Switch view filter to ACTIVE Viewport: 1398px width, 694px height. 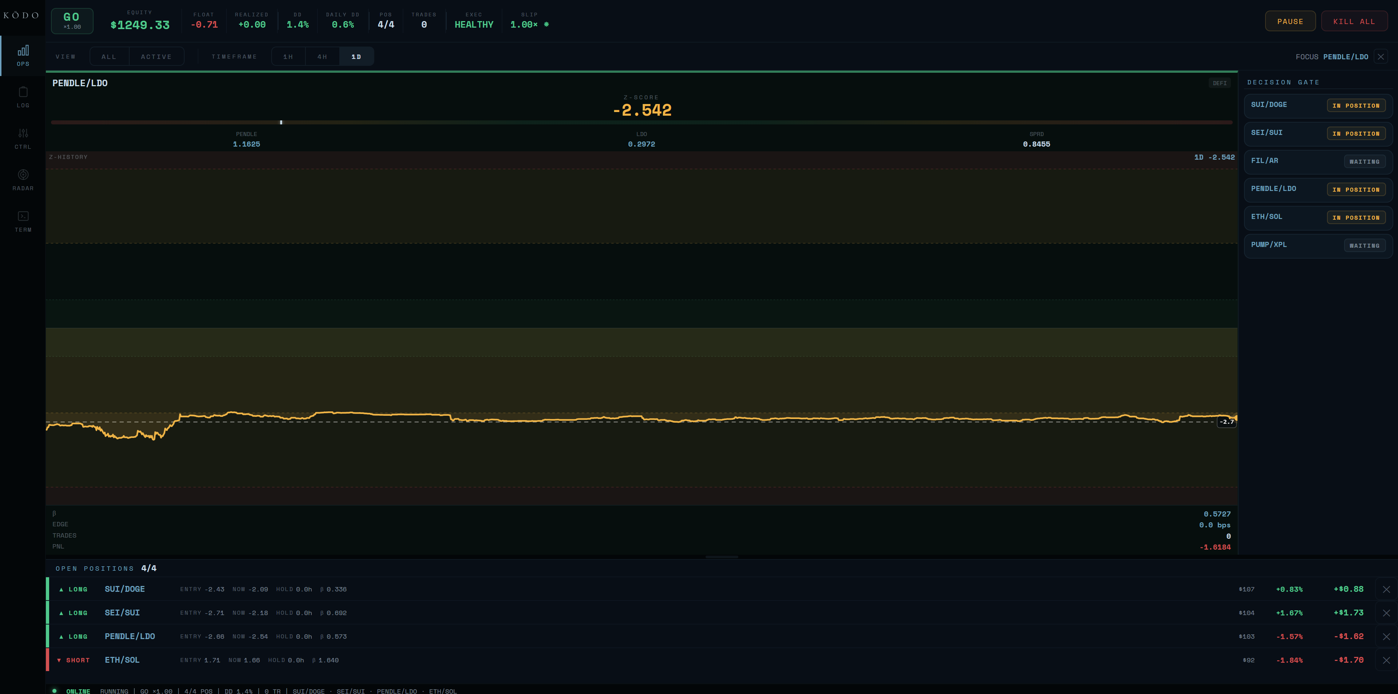(x=156, y=57)
